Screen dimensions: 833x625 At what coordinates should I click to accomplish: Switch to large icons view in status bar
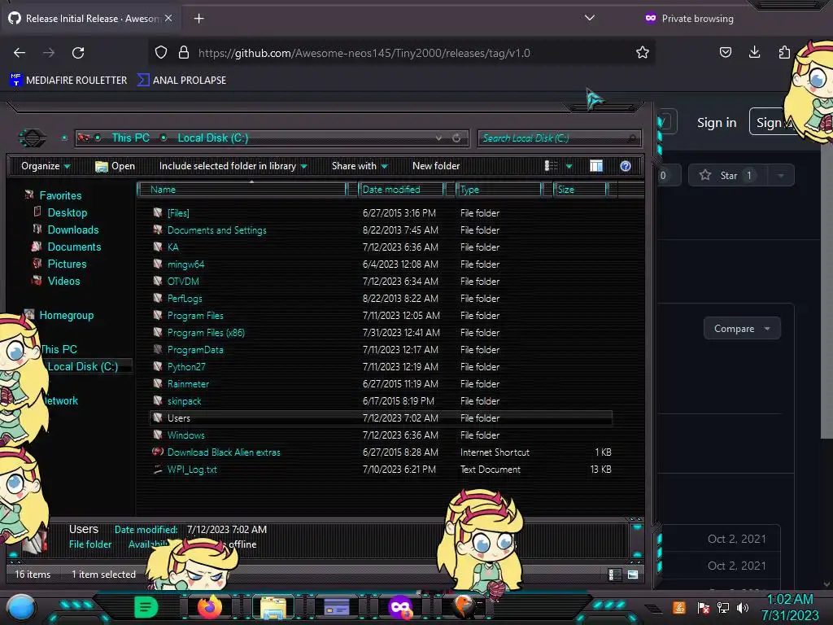(632, 575)
